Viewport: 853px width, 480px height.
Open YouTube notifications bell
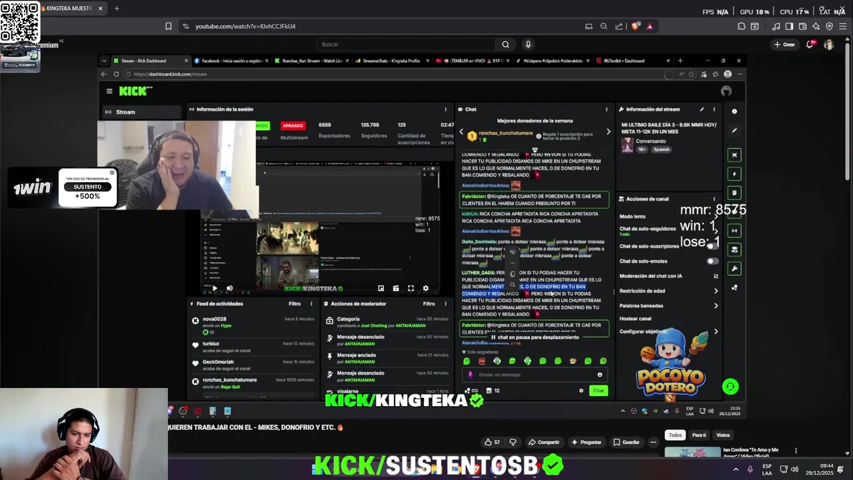[x=810, y=45]
